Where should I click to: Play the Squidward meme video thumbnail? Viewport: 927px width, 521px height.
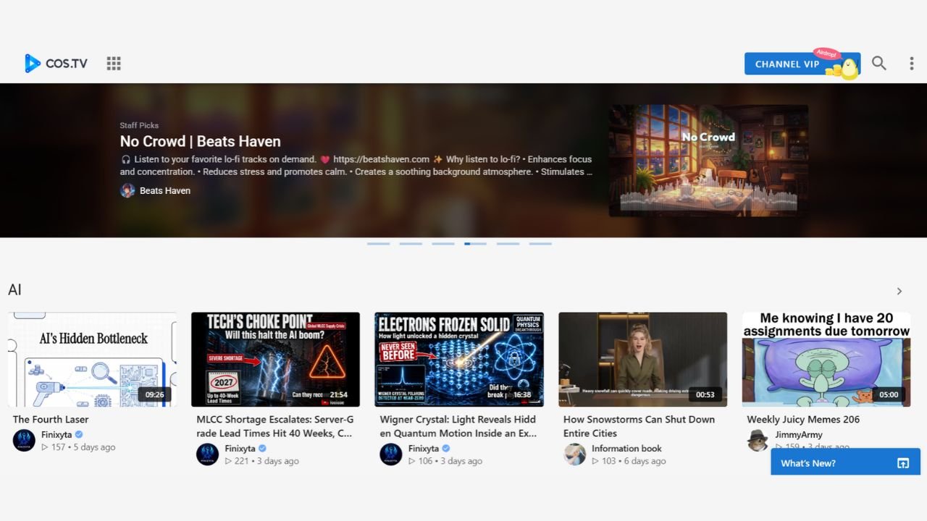(826, 360)
